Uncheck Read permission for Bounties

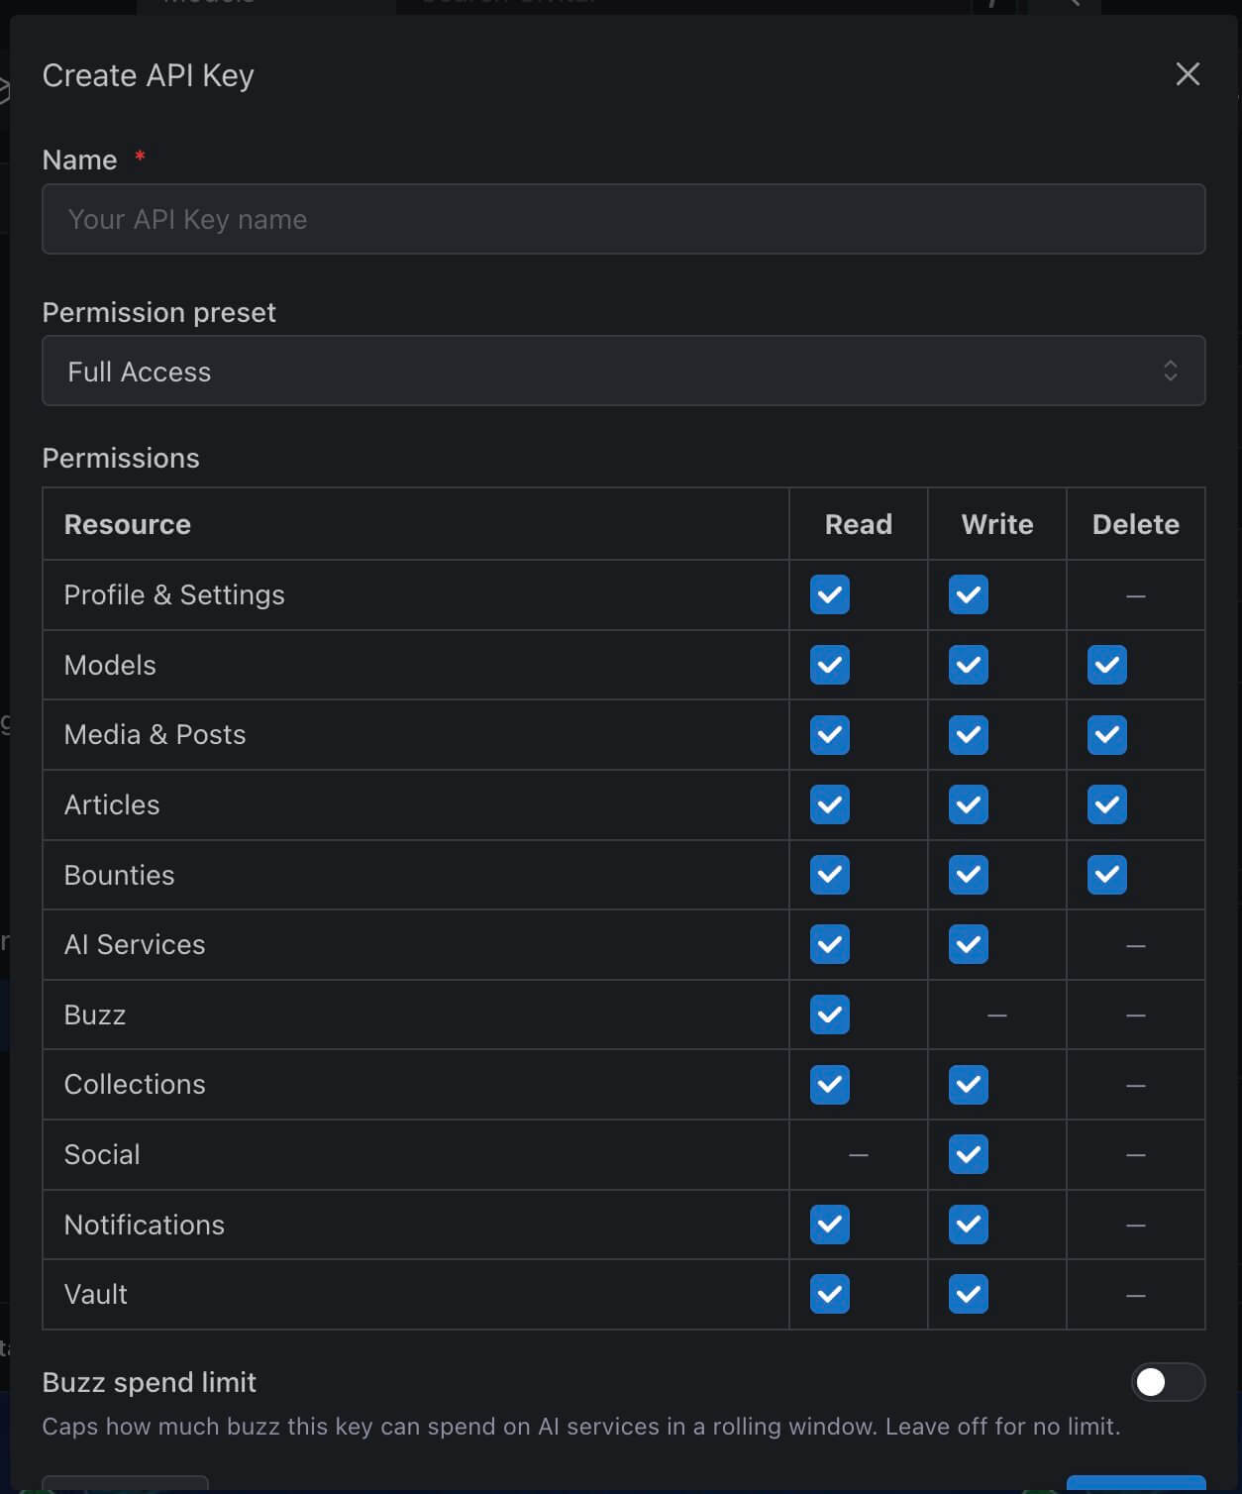point(830,875)
